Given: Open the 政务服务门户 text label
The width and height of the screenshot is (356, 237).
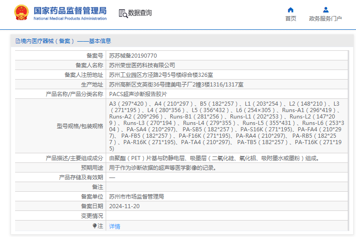Looking at the screenshot, I should (x=325, y=19).
